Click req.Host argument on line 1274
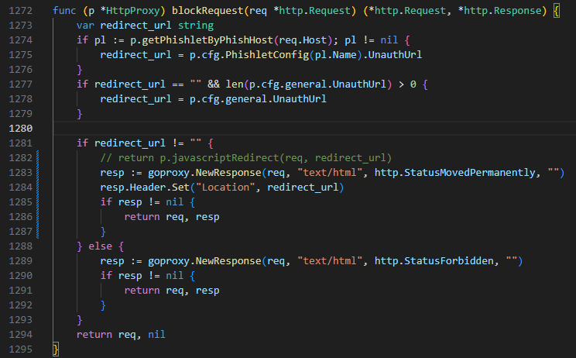 tap(303, 40)
